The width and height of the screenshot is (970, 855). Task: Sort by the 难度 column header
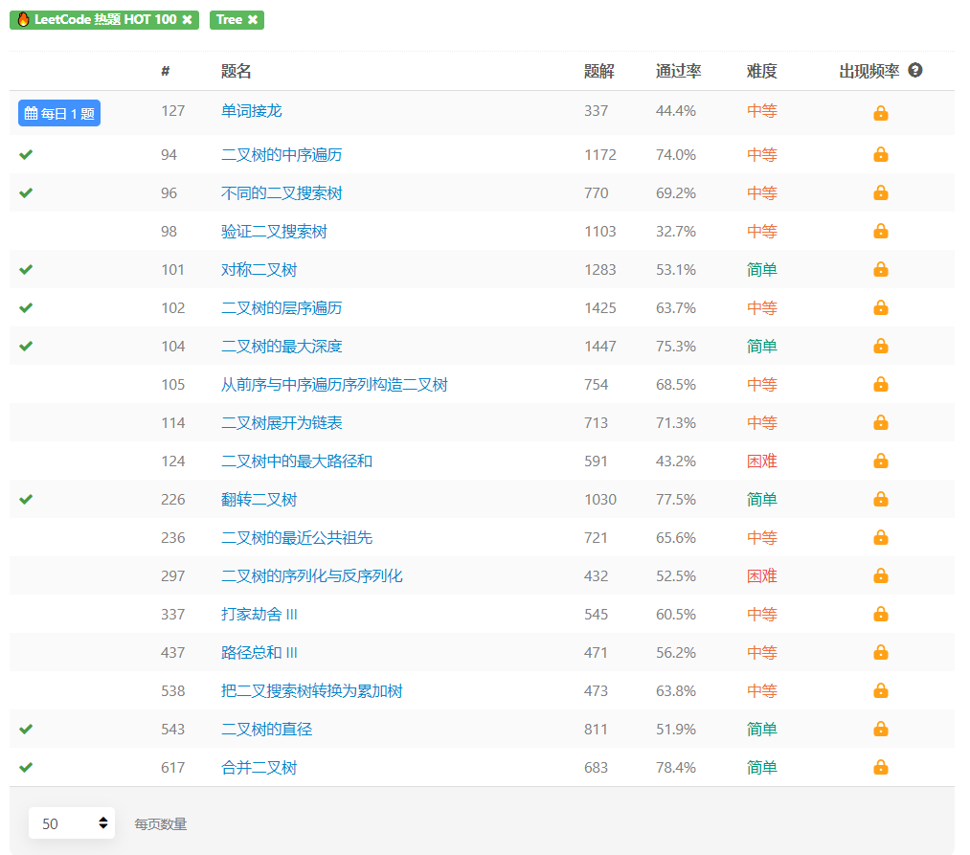(761, 71)
